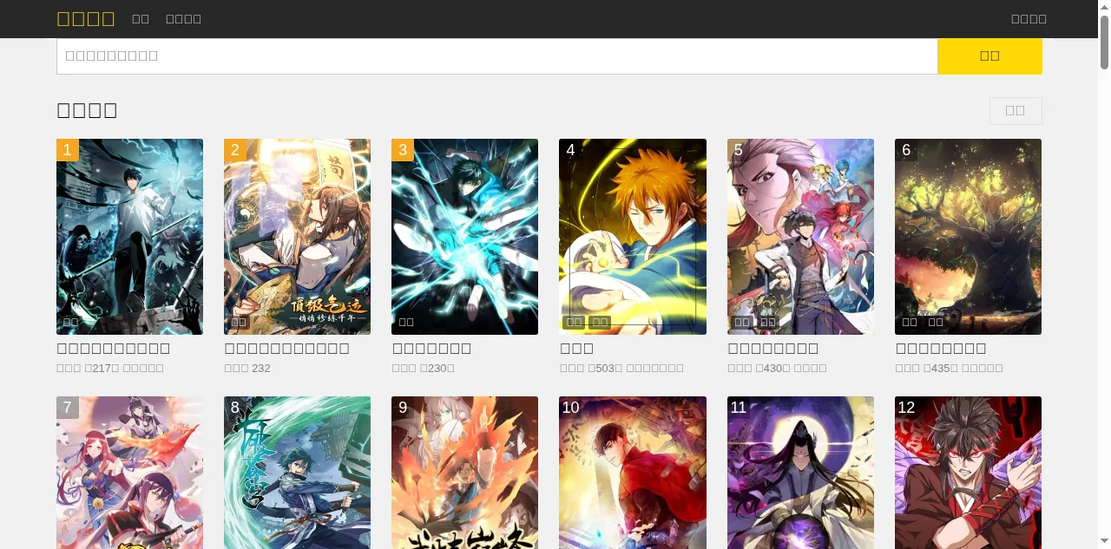This screenshot has width=1111, height=549.
Task: Click the tag badge on rank 1 cover
Action: click(71, 323)
